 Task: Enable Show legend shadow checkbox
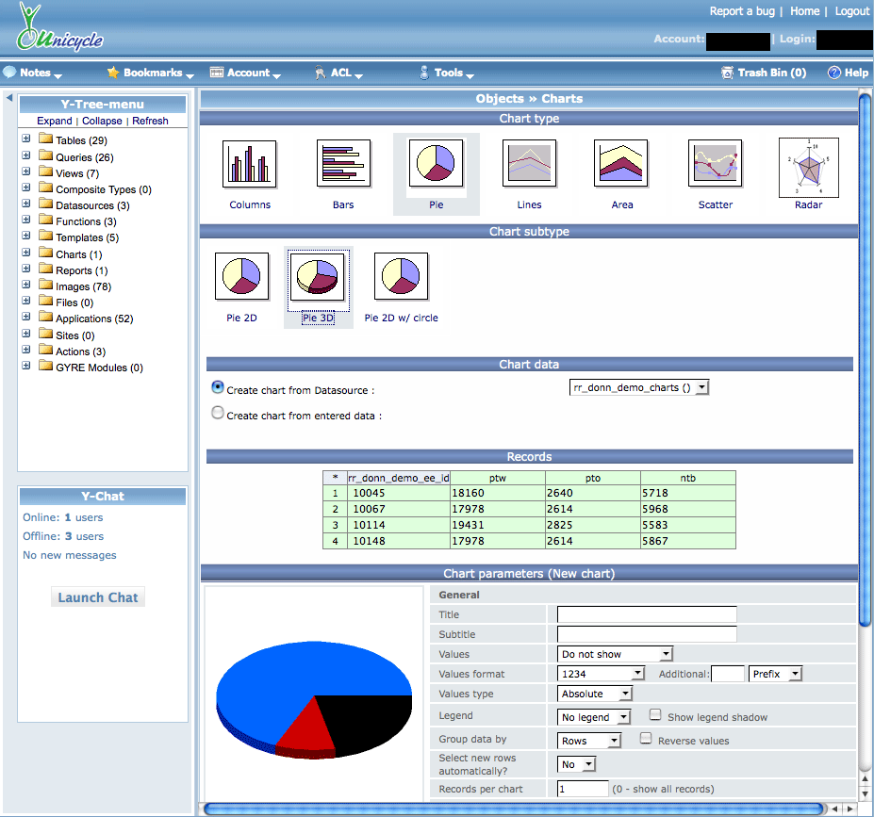coord(655,715)
